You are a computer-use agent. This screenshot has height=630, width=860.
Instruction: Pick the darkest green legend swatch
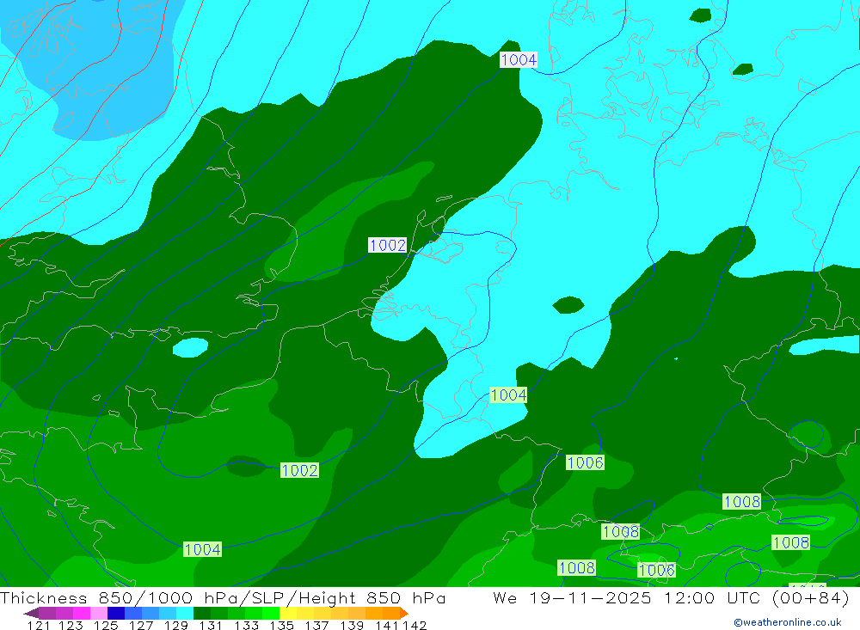(x=202, y=613)
